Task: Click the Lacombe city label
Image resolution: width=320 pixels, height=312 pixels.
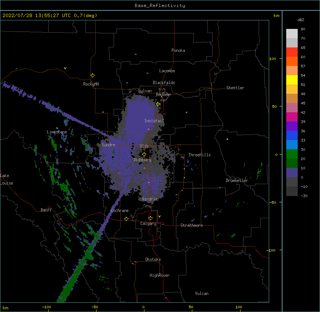Action: tap(167, 71)
